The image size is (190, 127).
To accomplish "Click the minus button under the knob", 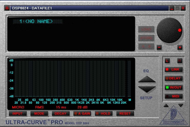I will click(159, 47).
